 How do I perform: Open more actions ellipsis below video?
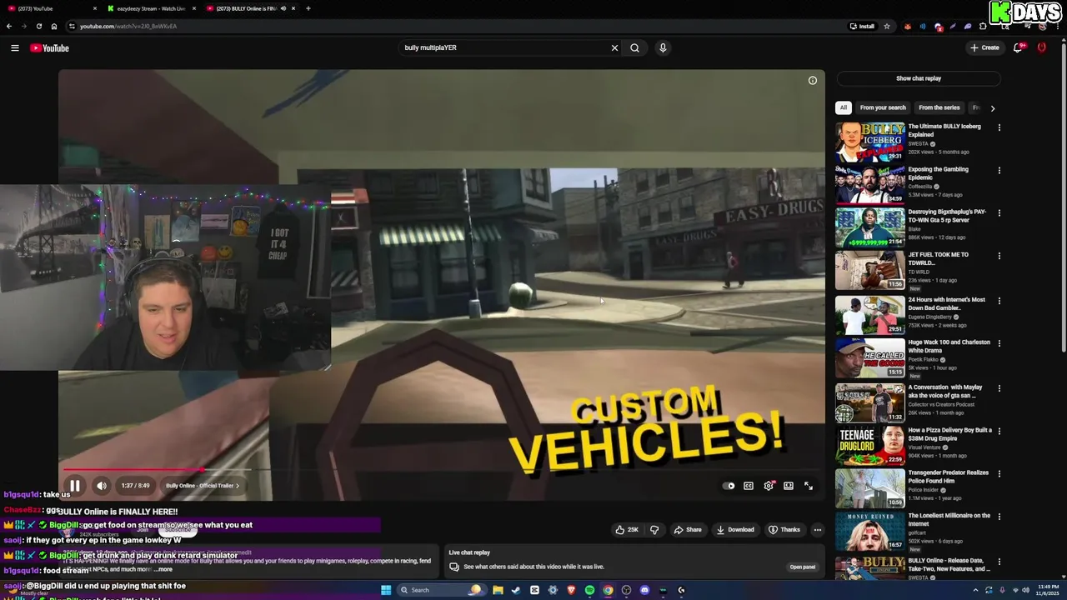click(818, 529)
